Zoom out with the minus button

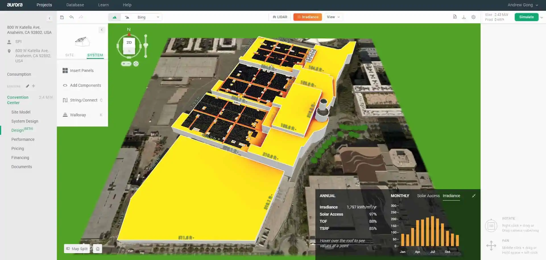[129, 64]
